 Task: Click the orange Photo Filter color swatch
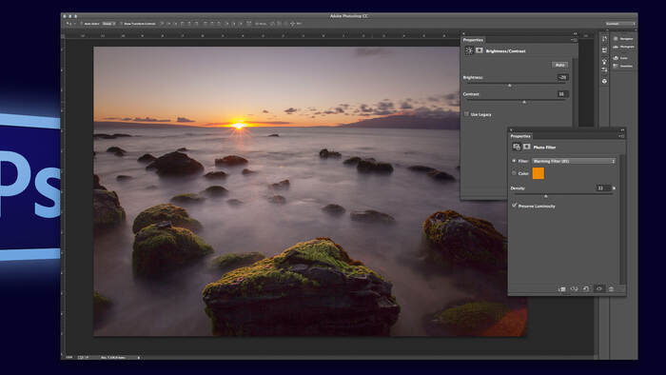(x=539, y=173)
